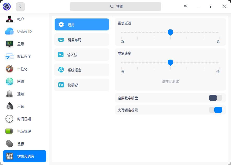231x165 pixels.
Task: Close the Control Center window
Action: [x=224, y=7]
